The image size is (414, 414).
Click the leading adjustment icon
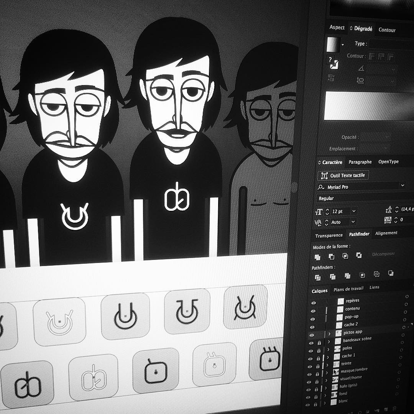coord(389,210)
